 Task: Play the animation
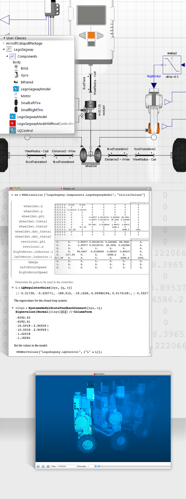click(38, 466)
